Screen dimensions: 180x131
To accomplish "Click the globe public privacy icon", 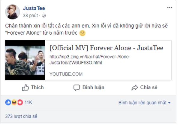I will tap(44, 16).
